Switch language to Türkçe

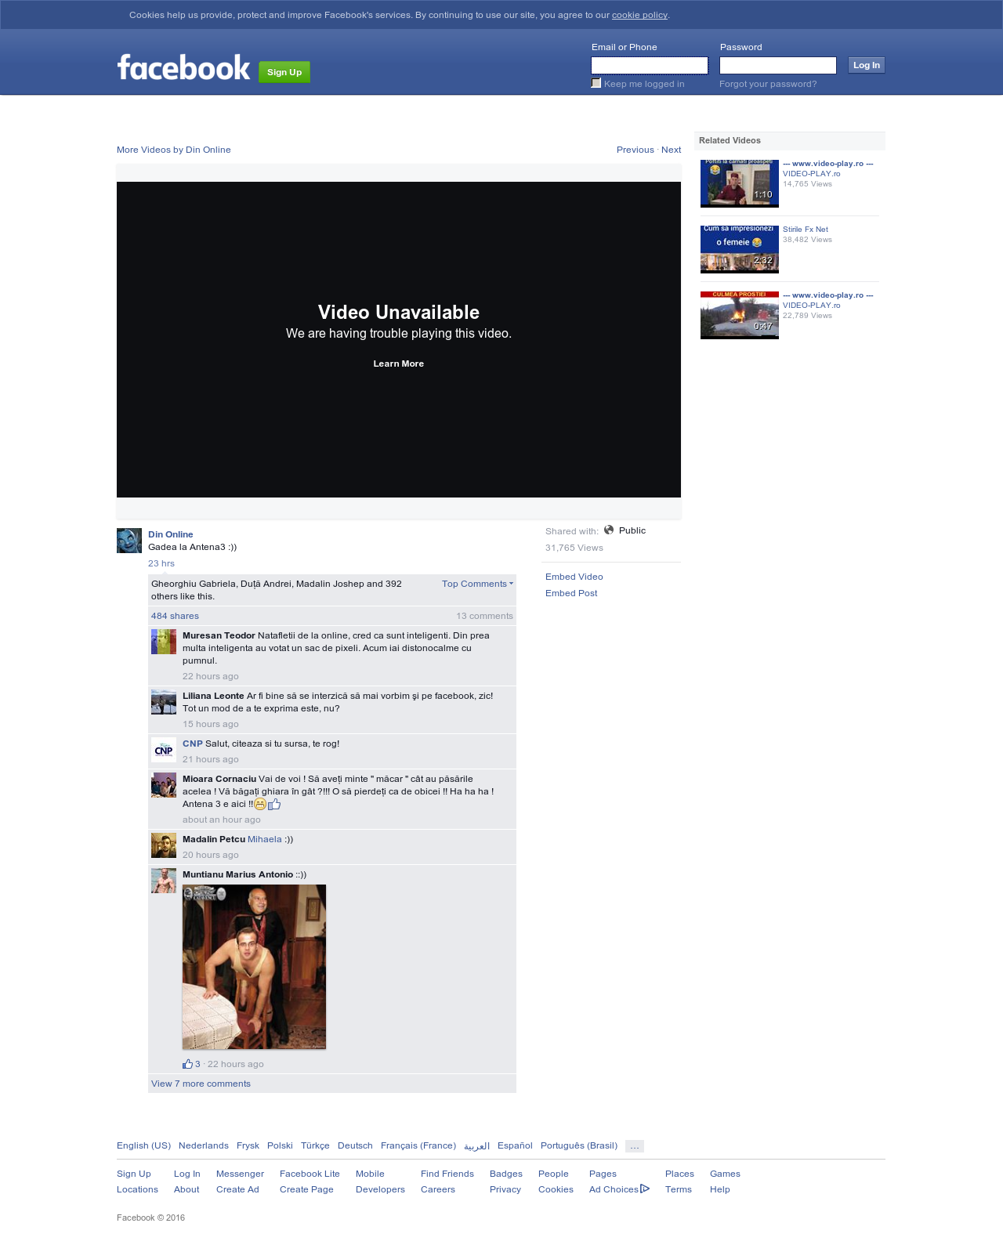pyautogui.click(x=315, y=1145)
